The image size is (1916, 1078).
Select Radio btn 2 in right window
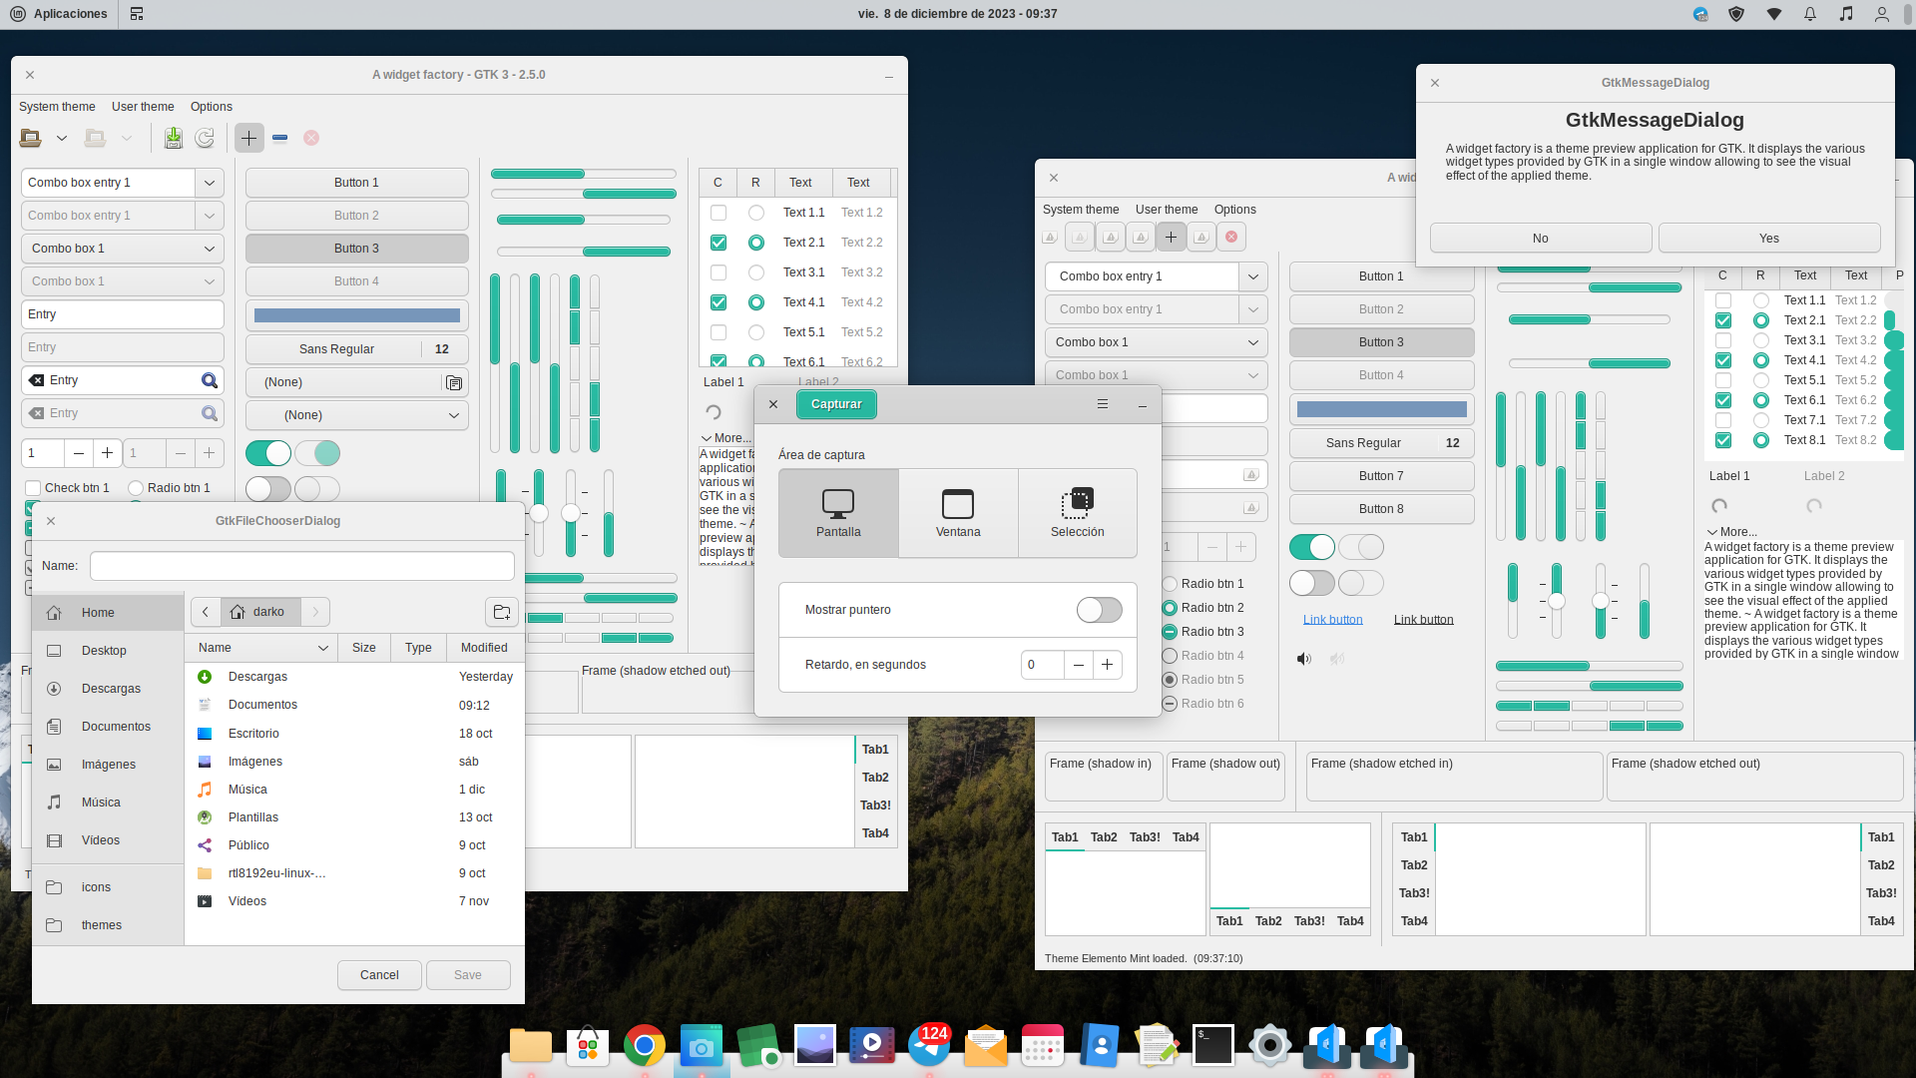pyautogui.click(x=1170, y=608)
